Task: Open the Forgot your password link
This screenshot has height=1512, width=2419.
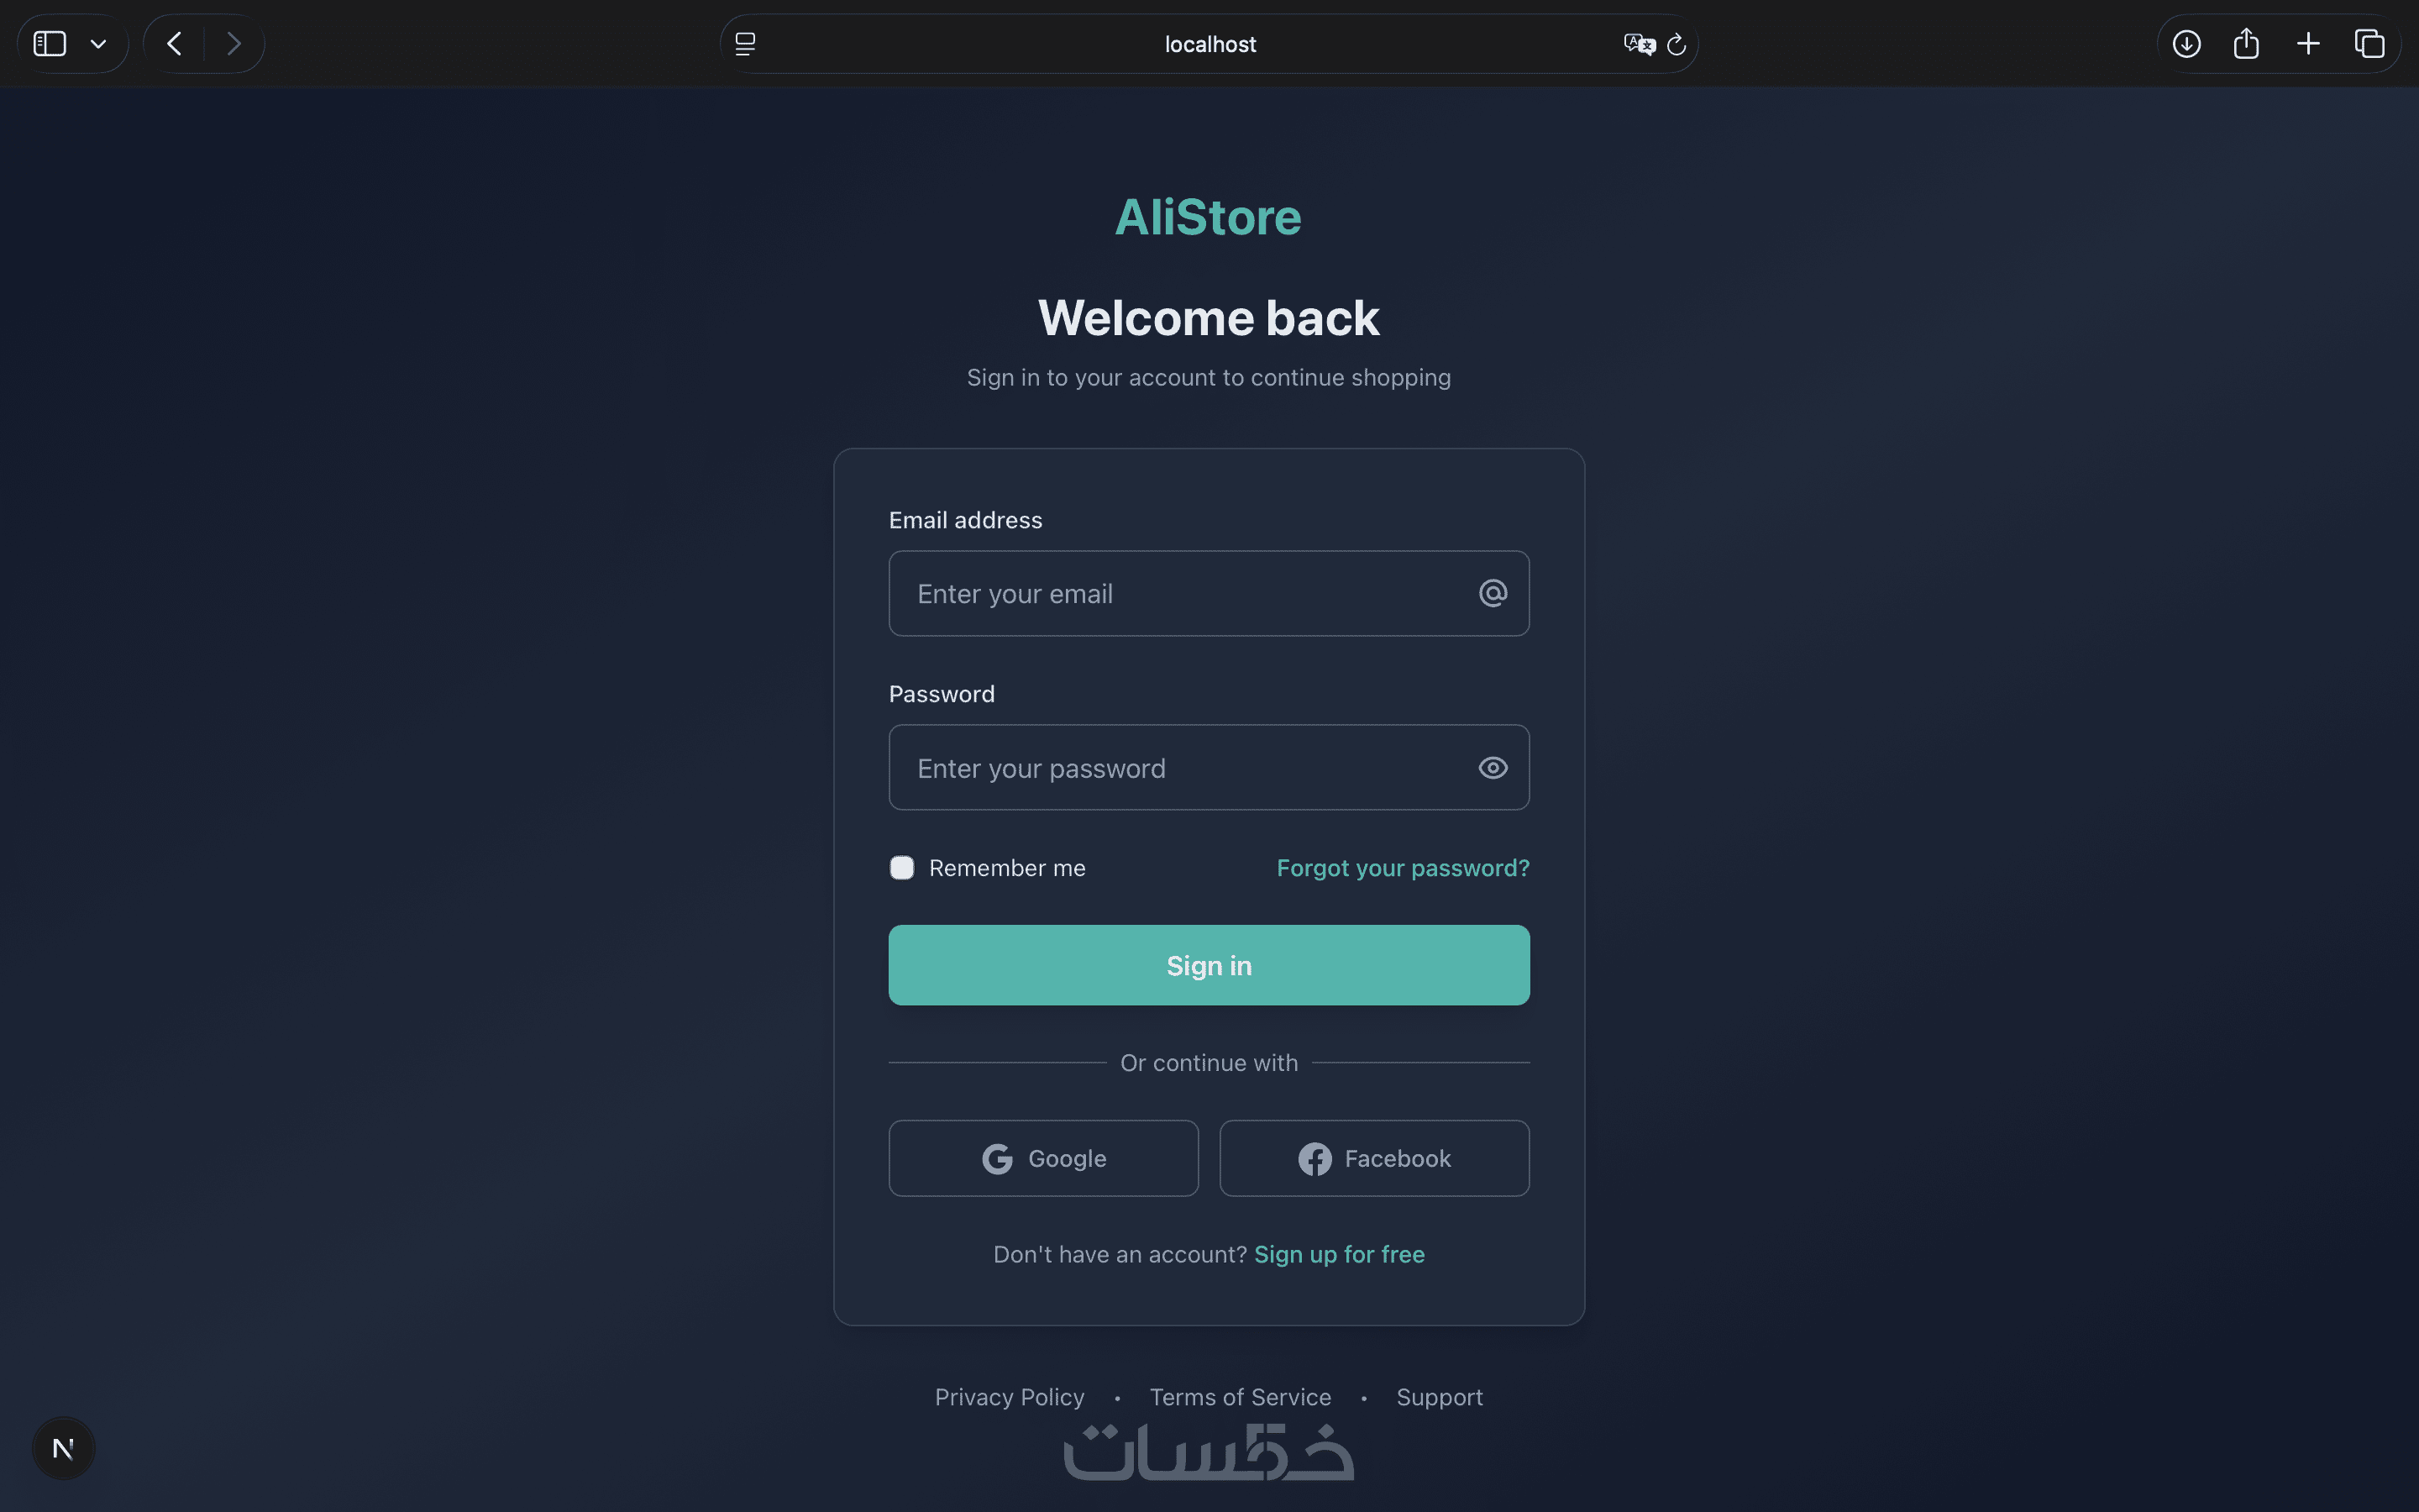Action: click(1403, 868)
